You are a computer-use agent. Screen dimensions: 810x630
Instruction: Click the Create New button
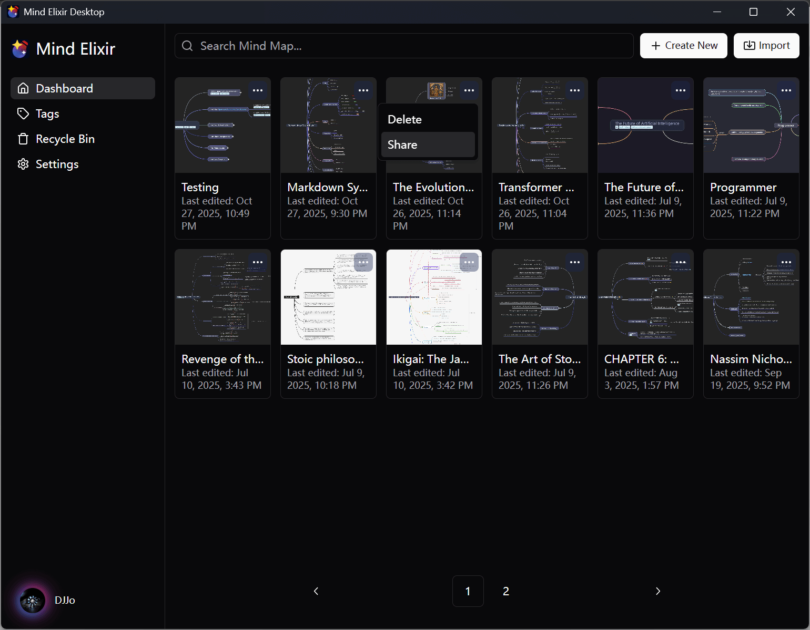pos(683,46)
